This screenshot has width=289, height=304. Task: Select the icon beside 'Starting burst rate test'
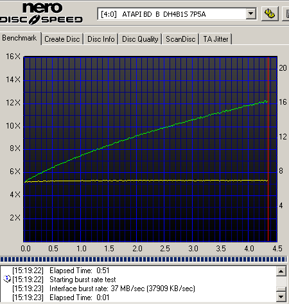click(x=7, y=279)
